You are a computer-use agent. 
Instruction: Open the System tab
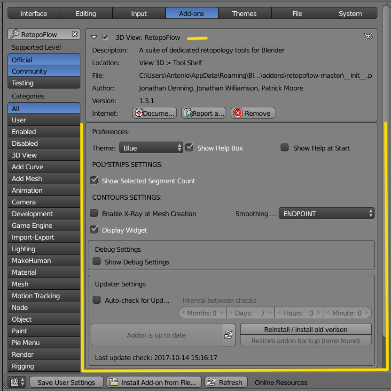pyautogui.click(x=351, y=13)
